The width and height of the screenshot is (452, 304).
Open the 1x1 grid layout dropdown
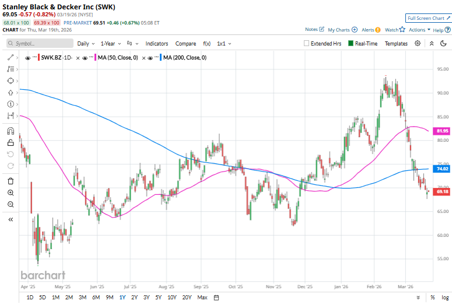[224, 43]
